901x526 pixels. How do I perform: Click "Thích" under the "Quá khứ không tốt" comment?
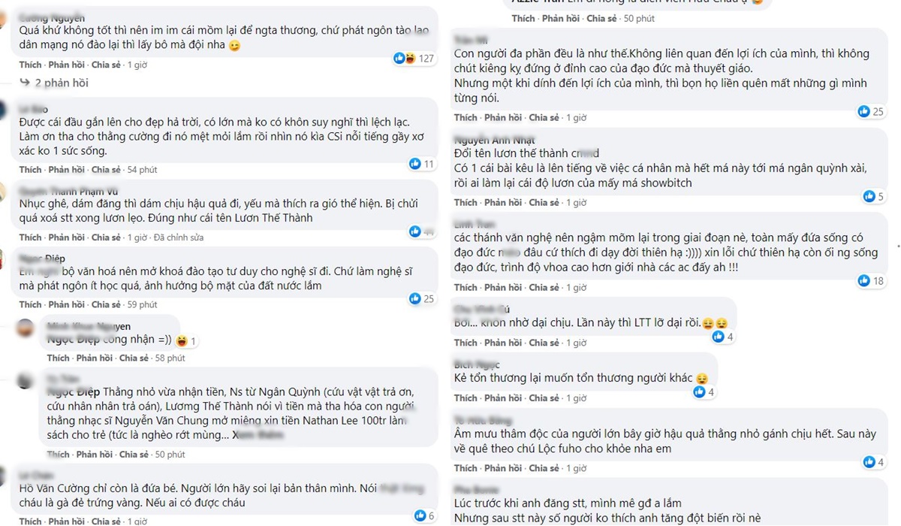[30, 65]
